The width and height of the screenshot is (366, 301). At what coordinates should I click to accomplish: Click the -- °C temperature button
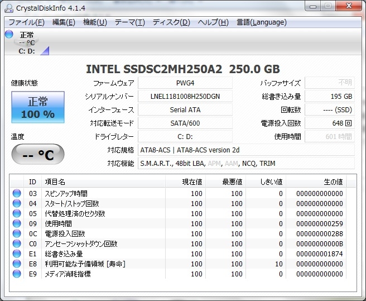click(x=38, y=155)
